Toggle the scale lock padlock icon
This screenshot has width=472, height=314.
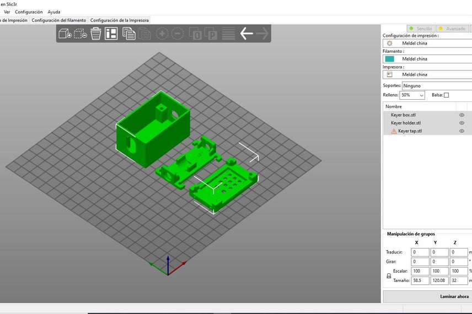pos(389,276)
